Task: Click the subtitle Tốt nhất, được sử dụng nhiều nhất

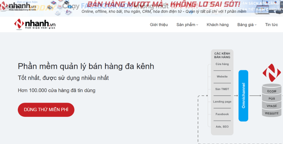Action: (x=63, y=78)
